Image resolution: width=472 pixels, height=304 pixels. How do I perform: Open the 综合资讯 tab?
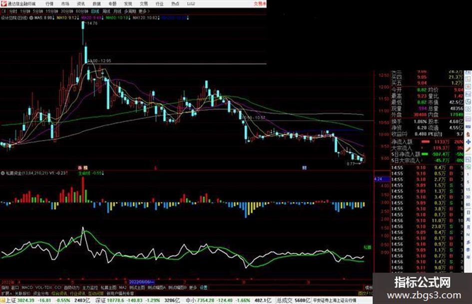coord(59,293)
